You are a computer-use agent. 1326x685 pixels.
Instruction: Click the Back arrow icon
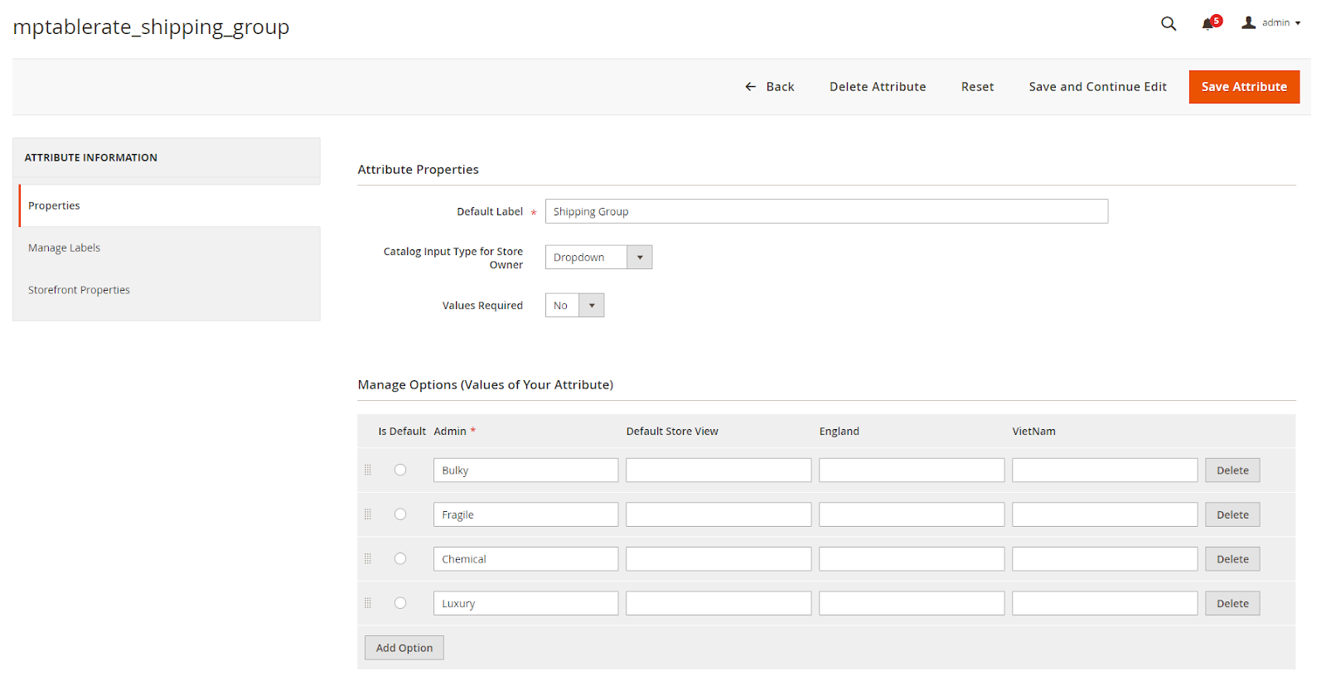[x=751, y=87]
